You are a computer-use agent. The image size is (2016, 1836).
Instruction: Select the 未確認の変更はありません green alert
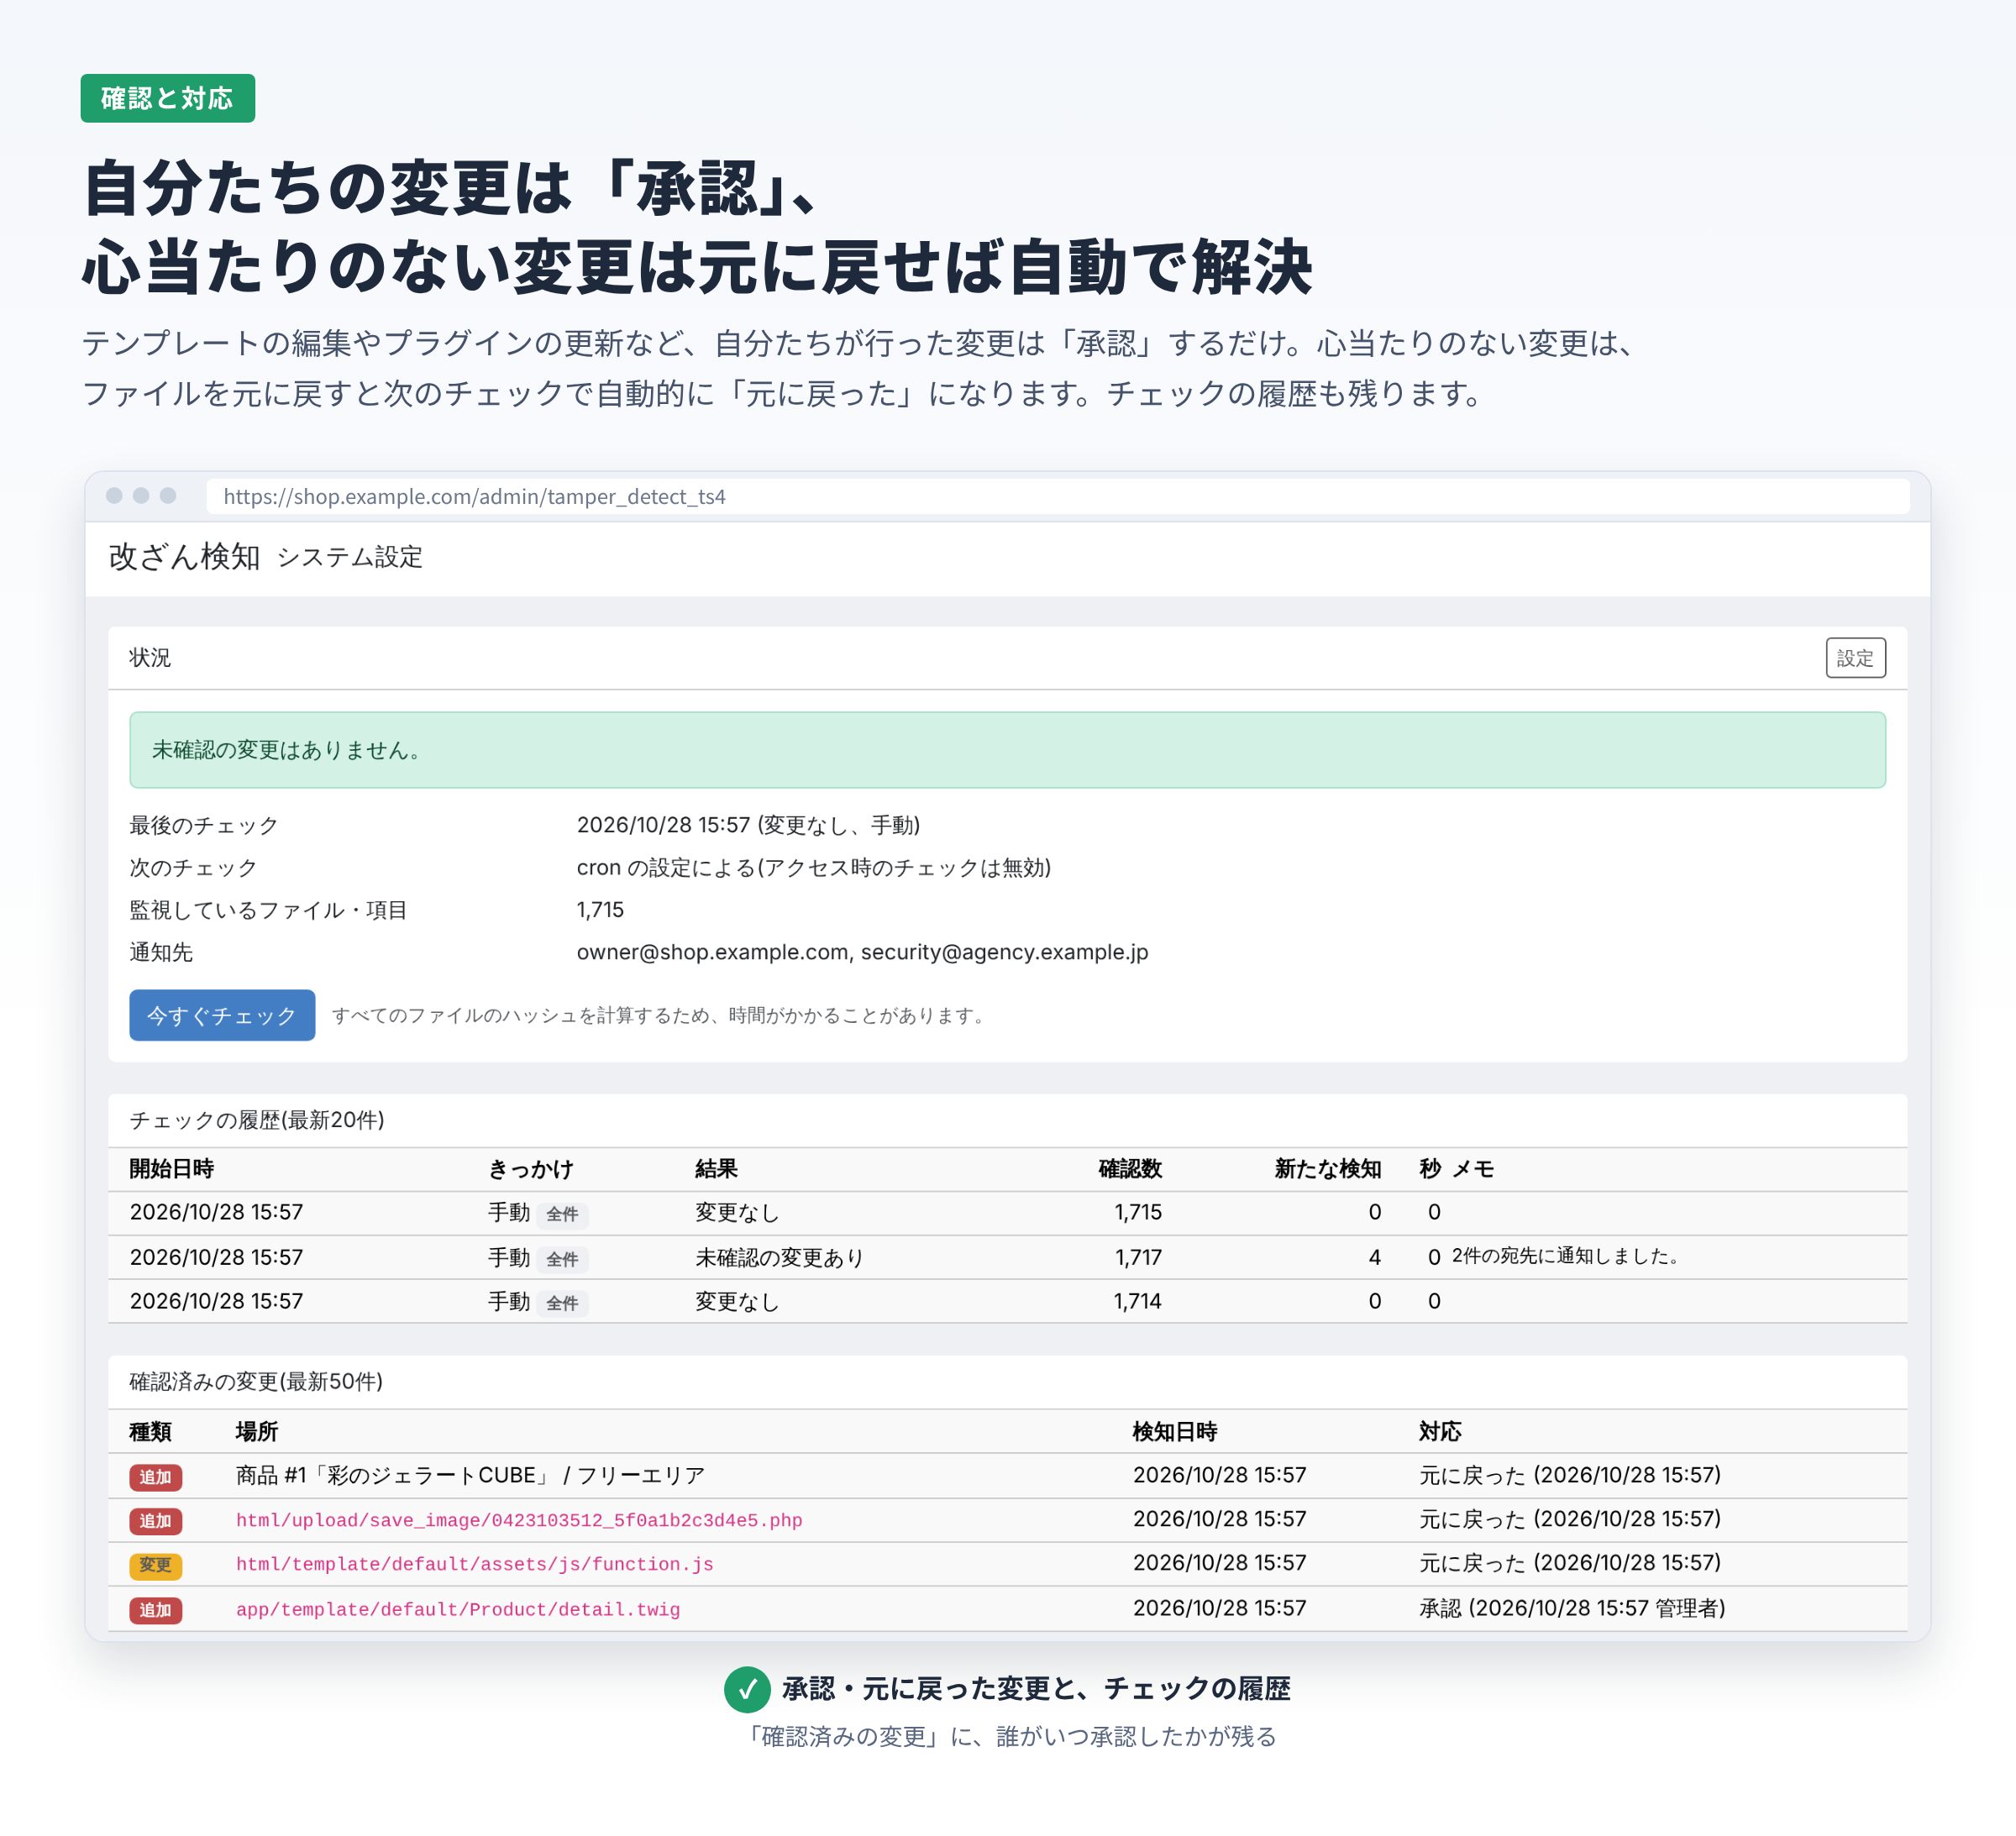[1007, 750]
